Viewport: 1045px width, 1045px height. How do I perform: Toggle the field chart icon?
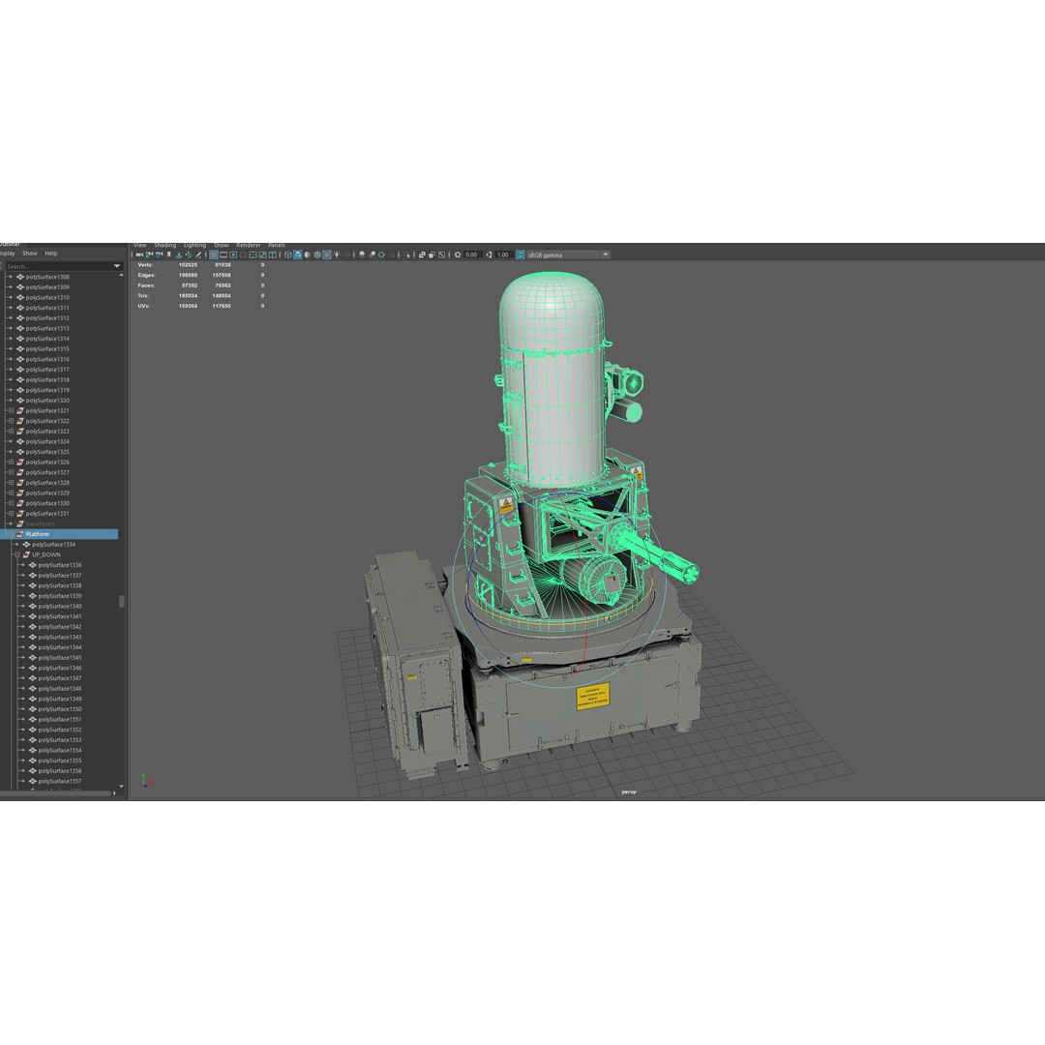coord(253,254)
